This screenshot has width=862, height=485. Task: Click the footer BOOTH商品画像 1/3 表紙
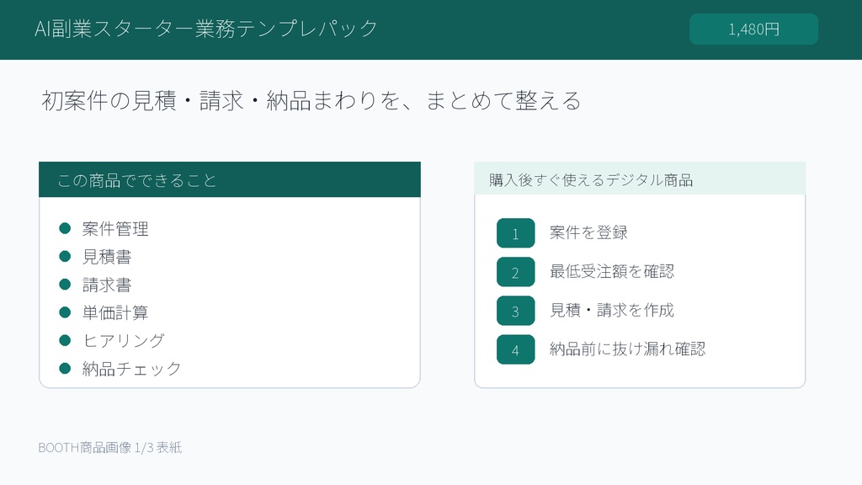pos(110,448)
